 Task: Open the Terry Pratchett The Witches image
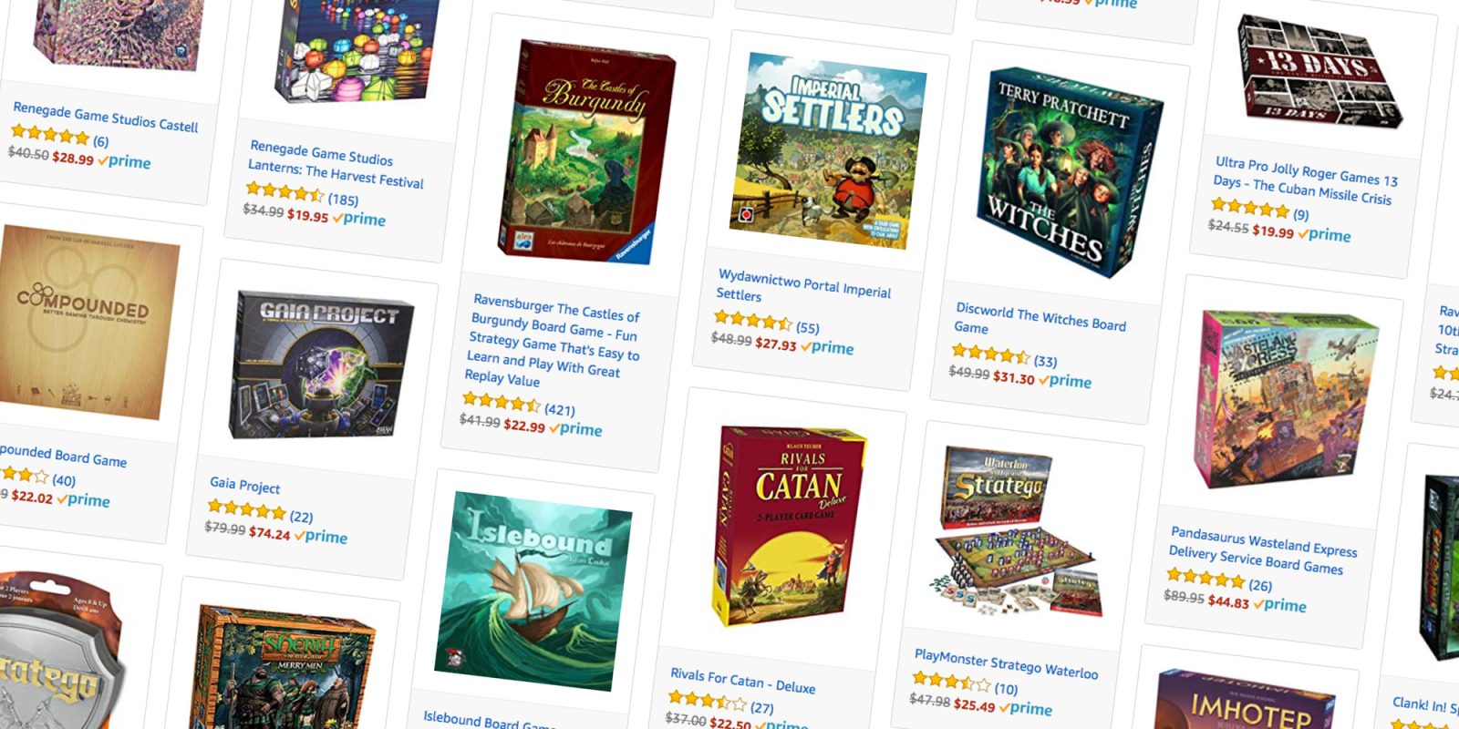(x=1066, y=171)
